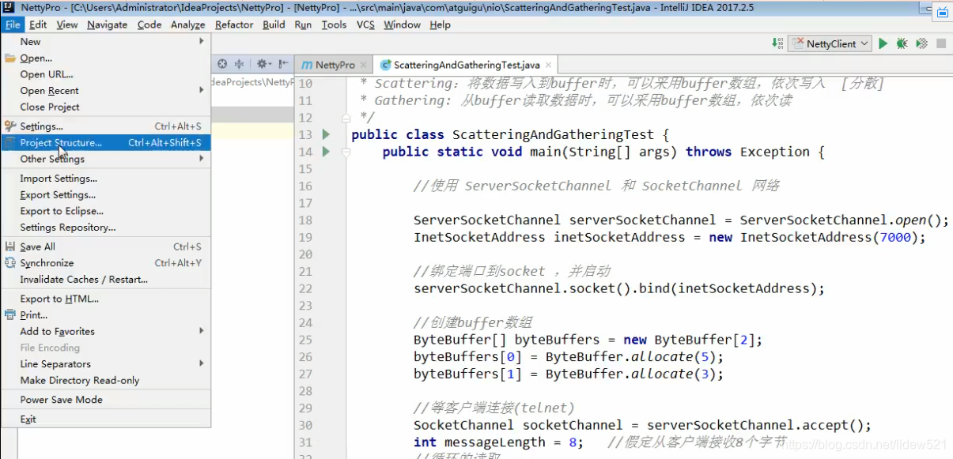This screenshot has width=953, height=459.
Task: Open project panel gear settings icon
Action: [x=263, y=64]
